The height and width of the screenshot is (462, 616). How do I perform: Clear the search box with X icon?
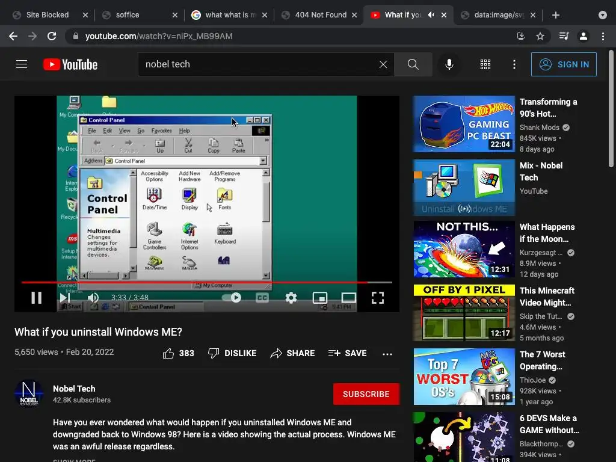pos(383,64)
